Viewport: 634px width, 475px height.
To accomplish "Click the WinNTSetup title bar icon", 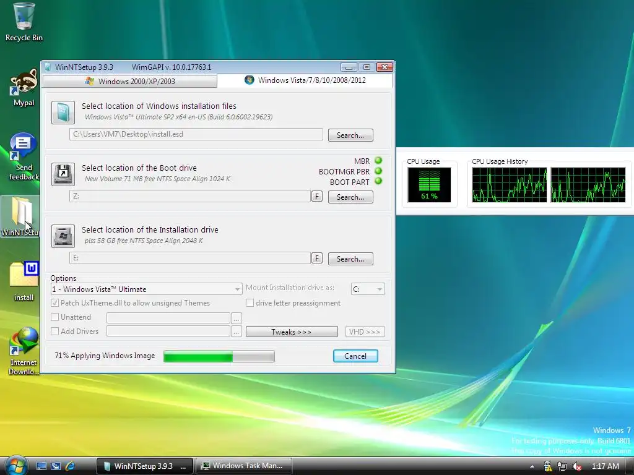I will [48, 67].
